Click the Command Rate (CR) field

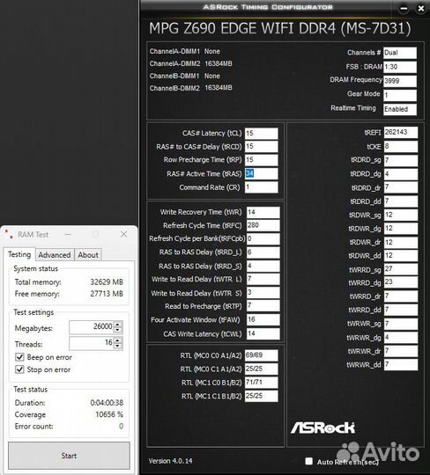[x=262, y=187]
